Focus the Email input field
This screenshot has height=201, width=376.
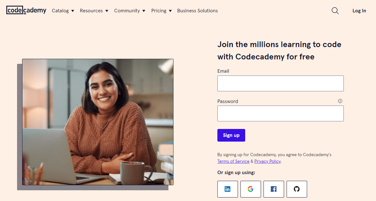pos(280,83)
